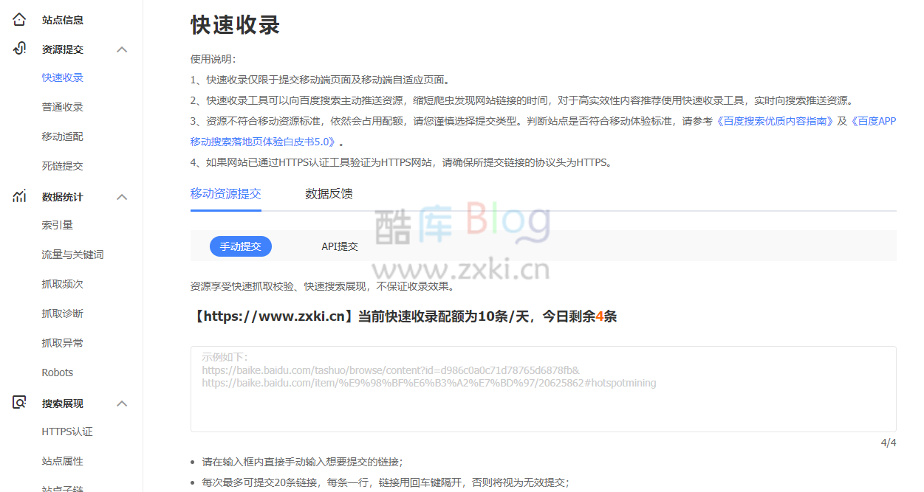Click the site info home icon

(x=18, y=19)
